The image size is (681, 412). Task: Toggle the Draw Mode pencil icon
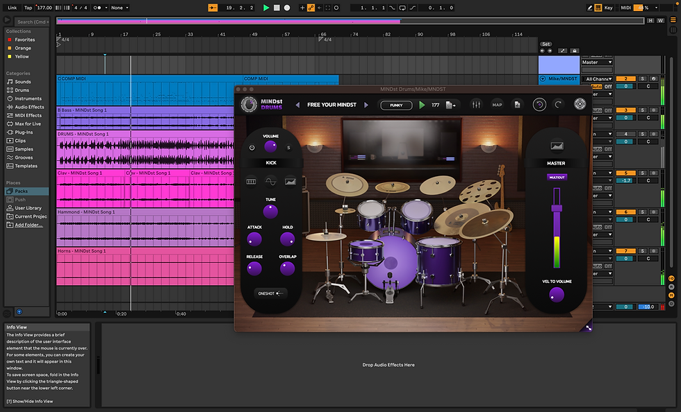pyautogui.click(x=589, y=8)
